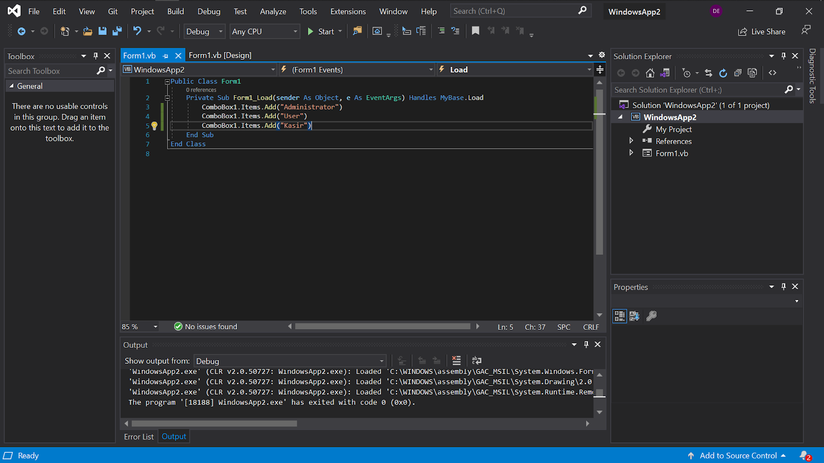Viewport: 824px width, 463px height.
Task: Clear All output icon
Action: click(x=456, y=361)
